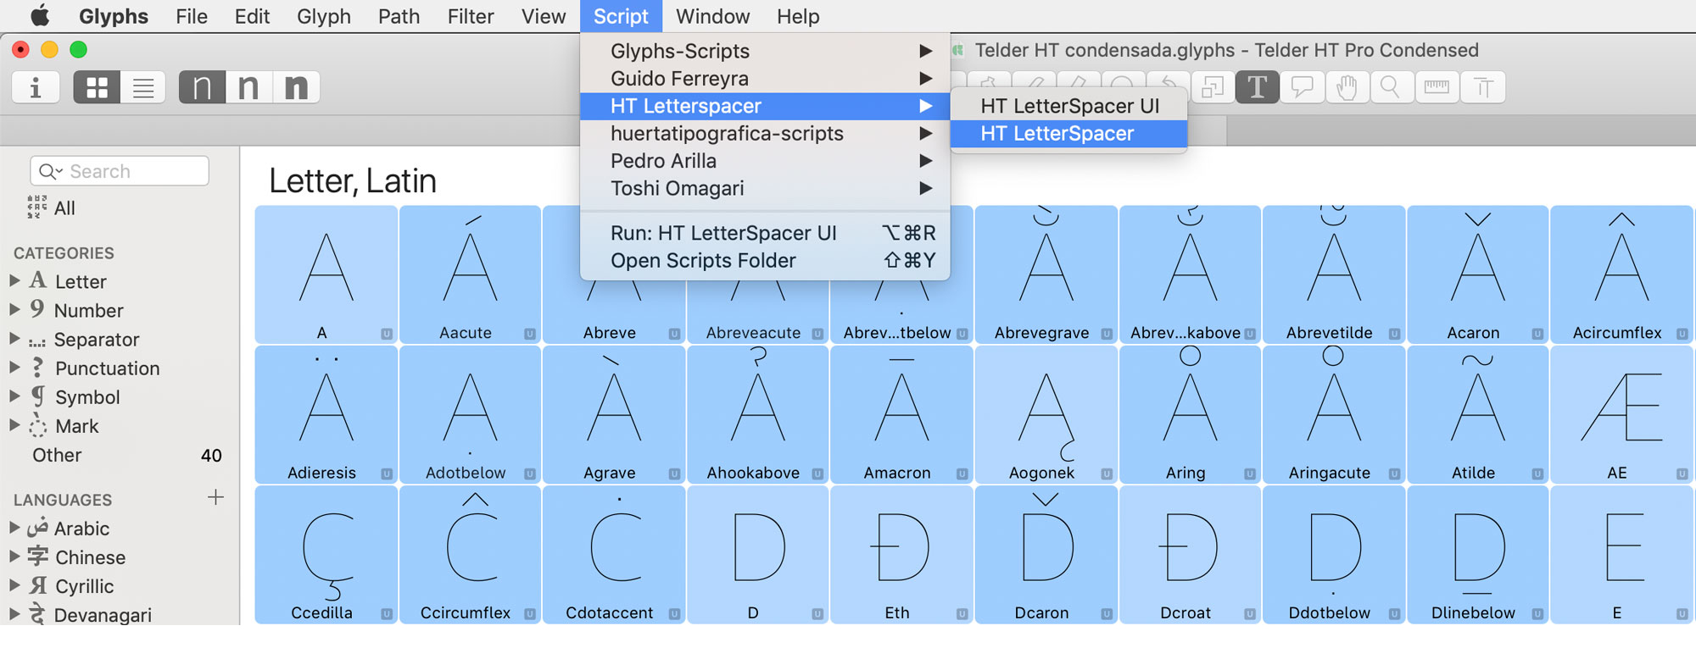Select the Zoom magnifier tool
This screenshot has height=659, width=1696.
(1391, 87)
